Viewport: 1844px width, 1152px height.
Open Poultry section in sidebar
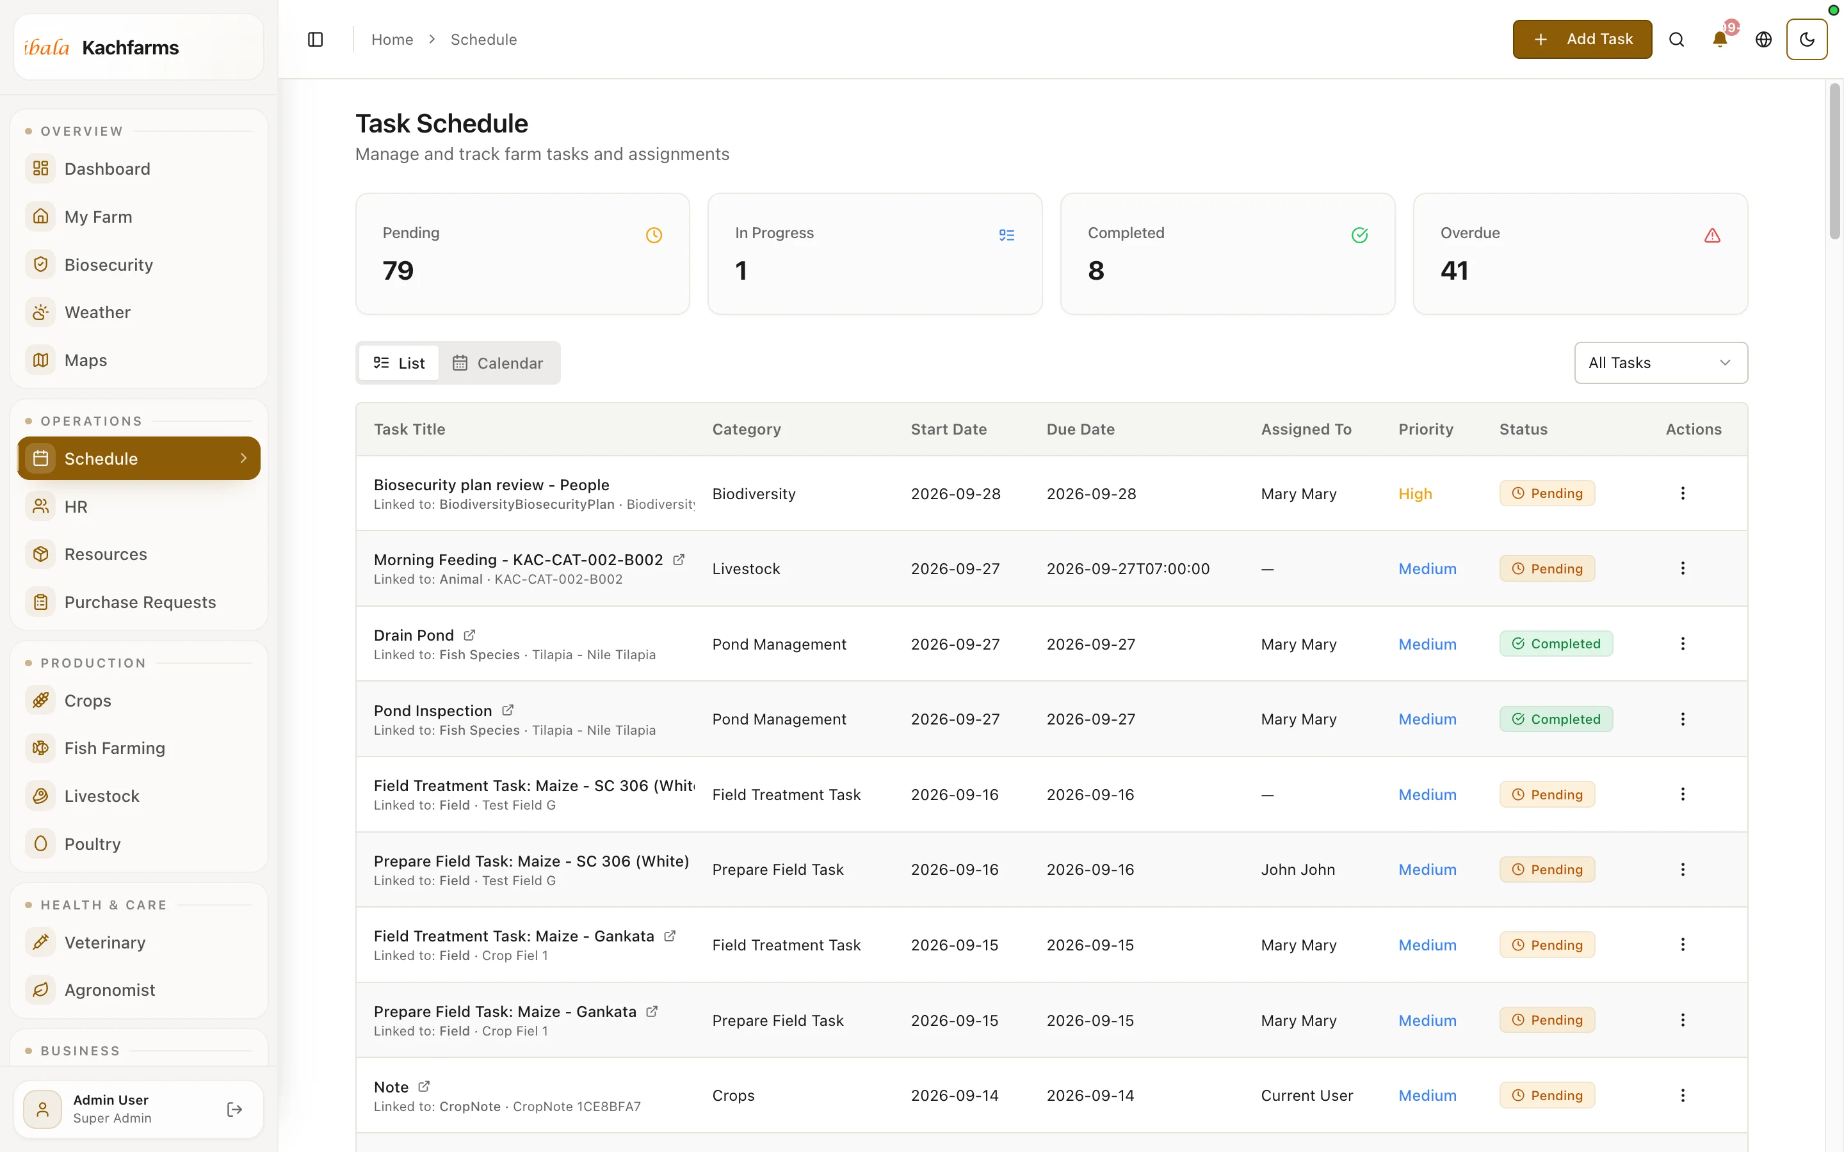(x=139, y=844)
